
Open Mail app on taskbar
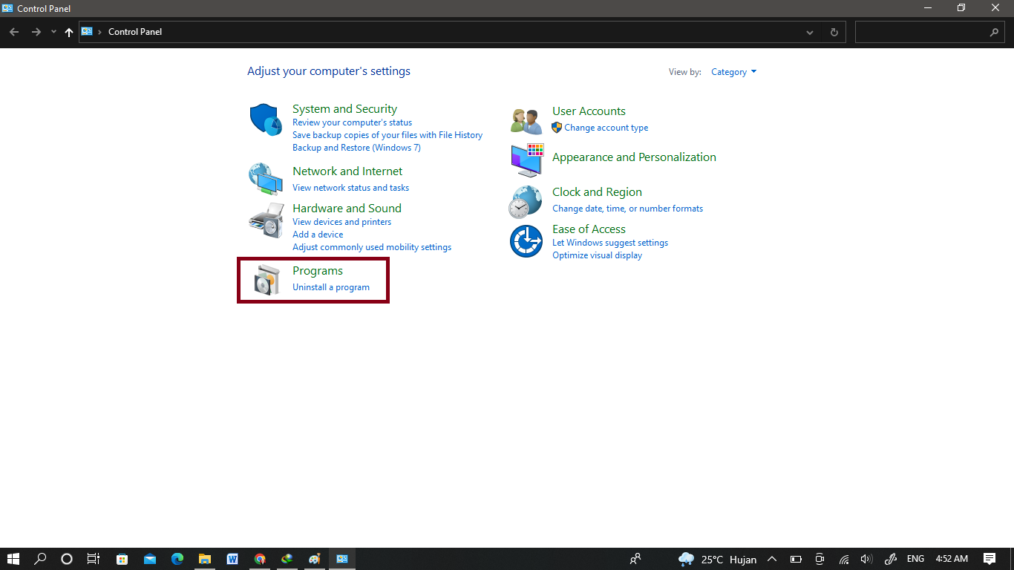pos(150,559)
